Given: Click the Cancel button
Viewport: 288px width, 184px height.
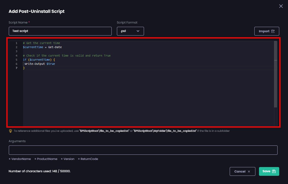Looking at the screenshot, I should pyautogui.click(x=242, y=171).
